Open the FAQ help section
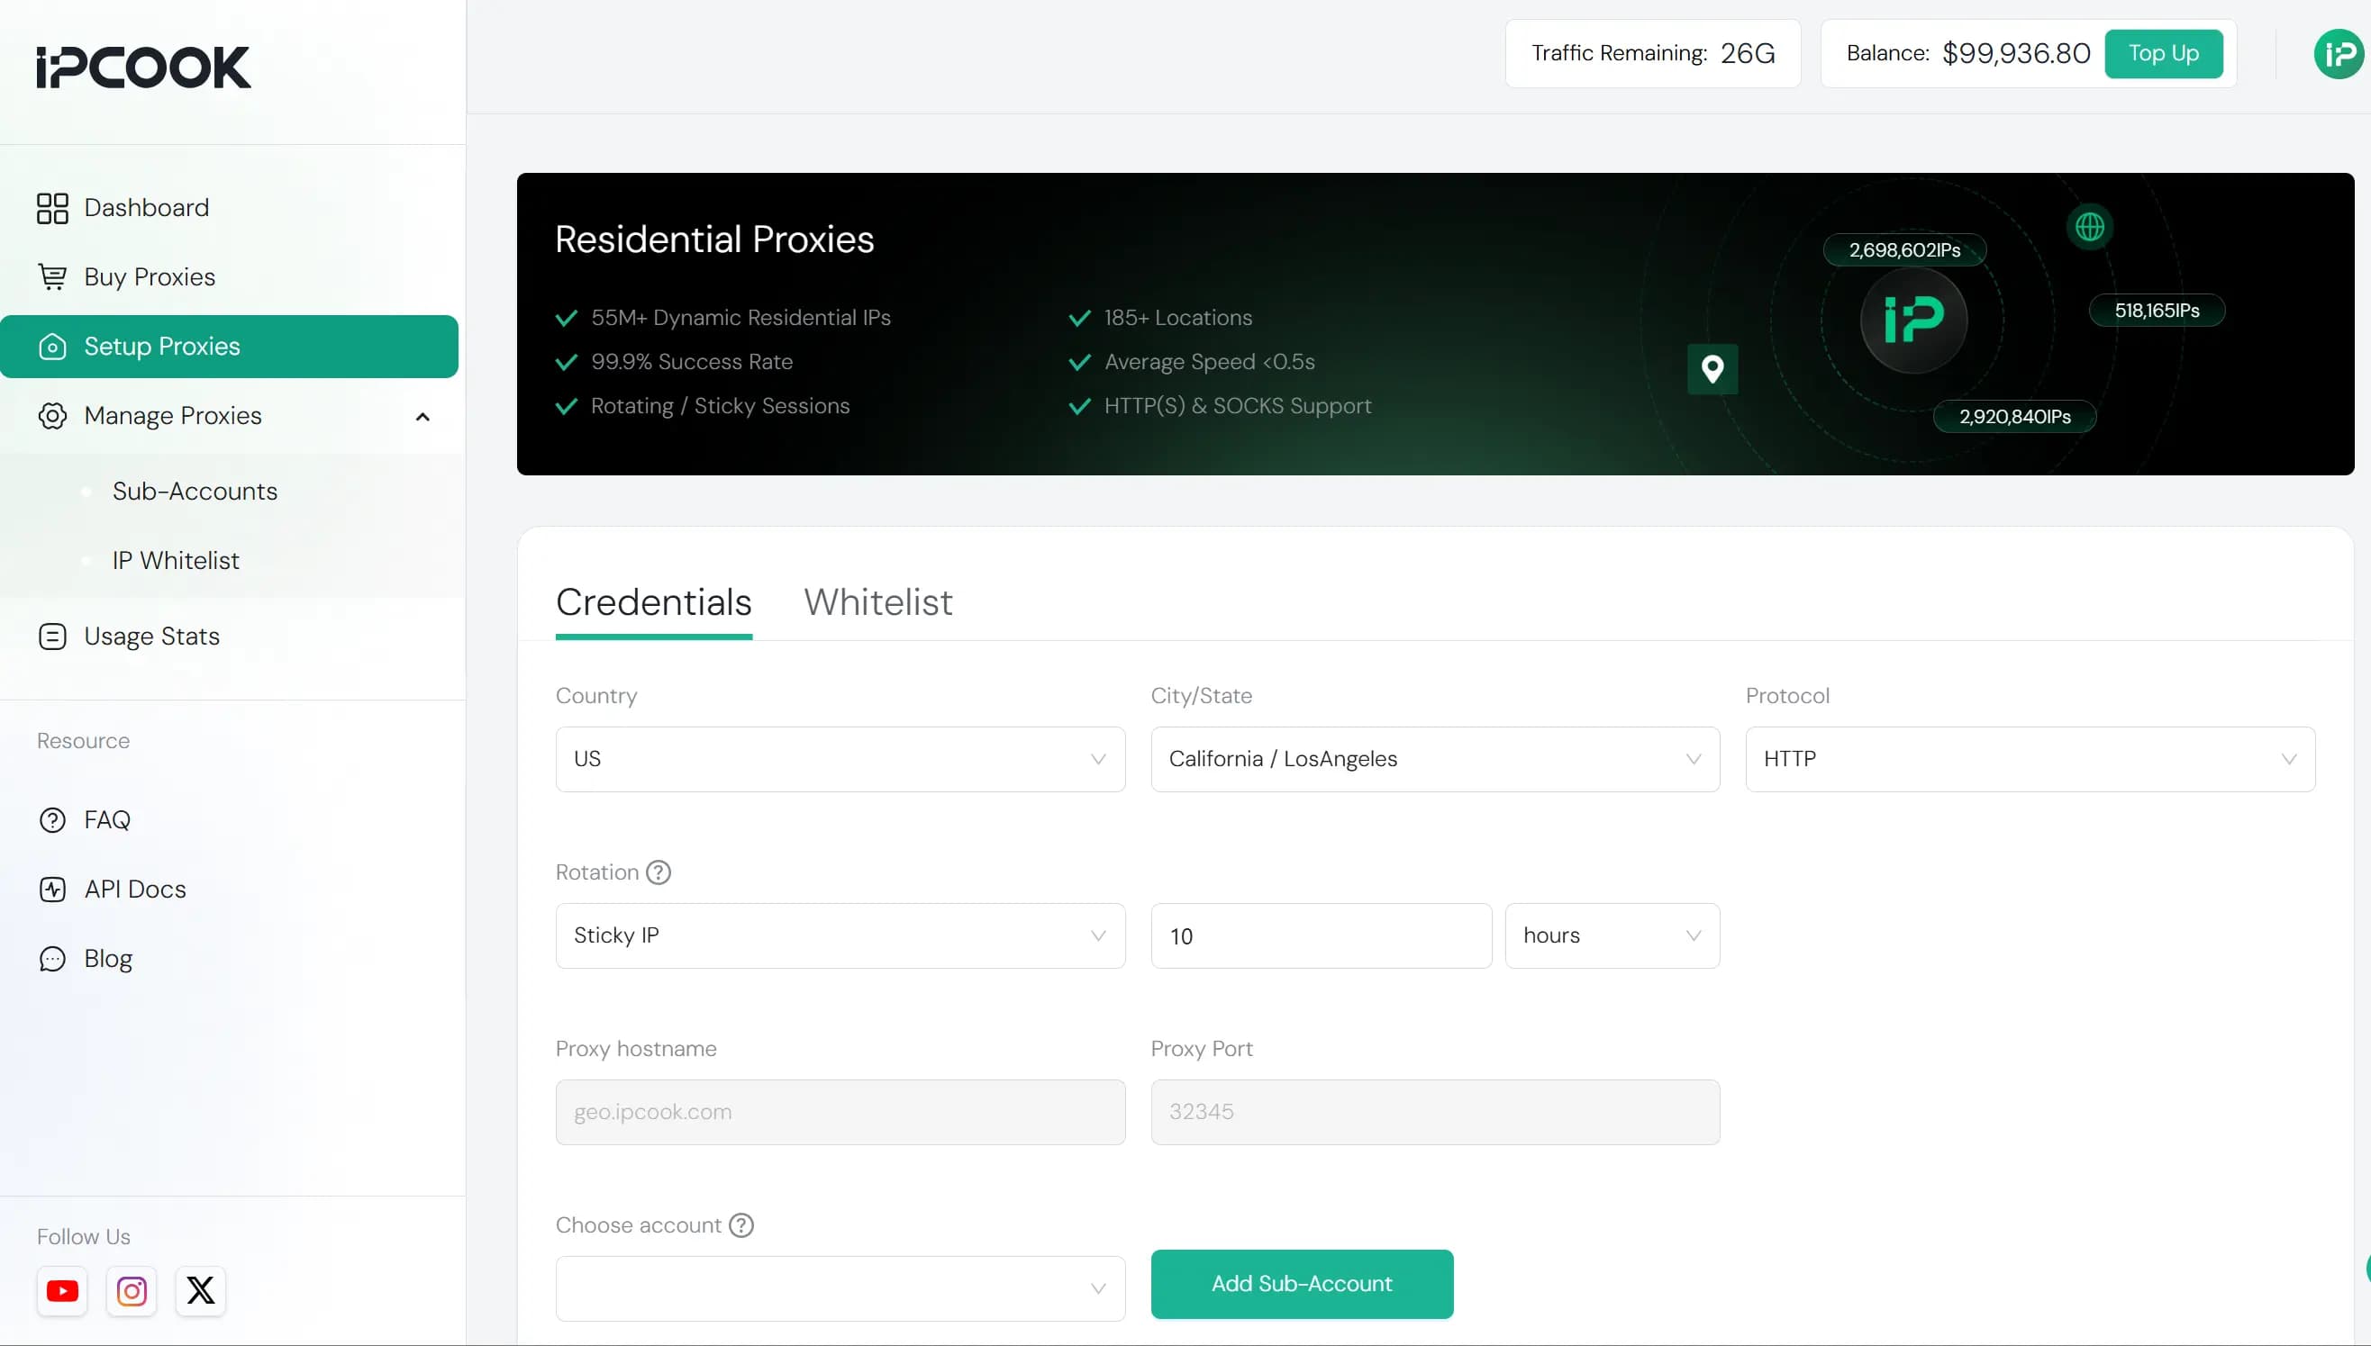The height and width of the screenshot is (1346, 2371). tap(105, 820)
